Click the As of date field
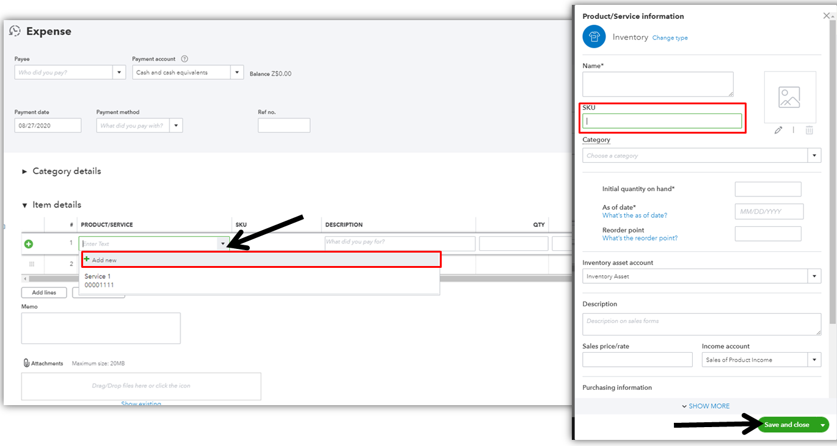The width and height of the screenshot is (837, 446). click(769, 212)
